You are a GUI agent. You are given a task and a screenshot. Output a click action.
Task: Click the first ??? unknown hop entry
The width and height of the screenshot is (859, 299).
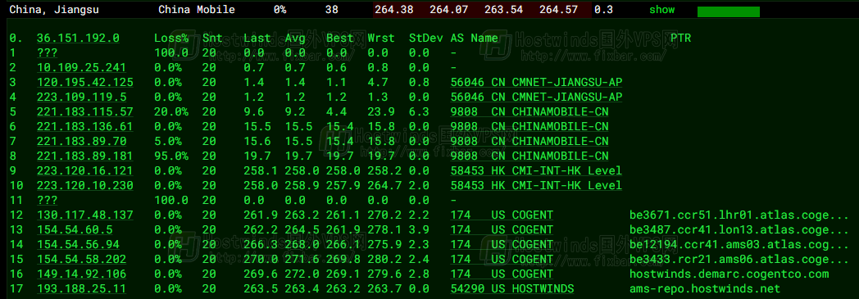[47, 52]
